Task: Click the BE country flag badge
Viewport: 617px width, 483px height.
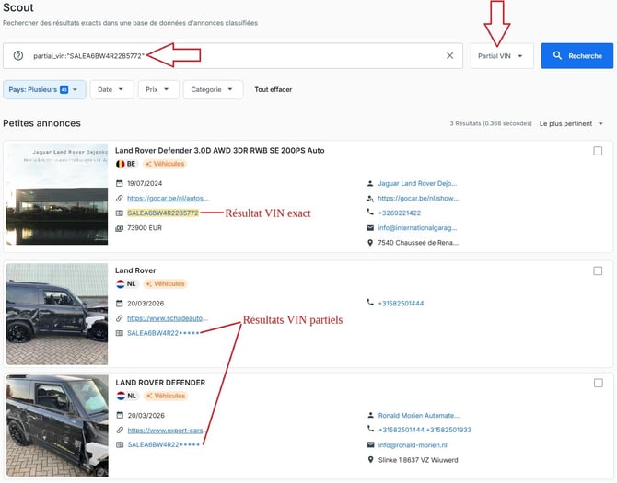Action: 126,164
